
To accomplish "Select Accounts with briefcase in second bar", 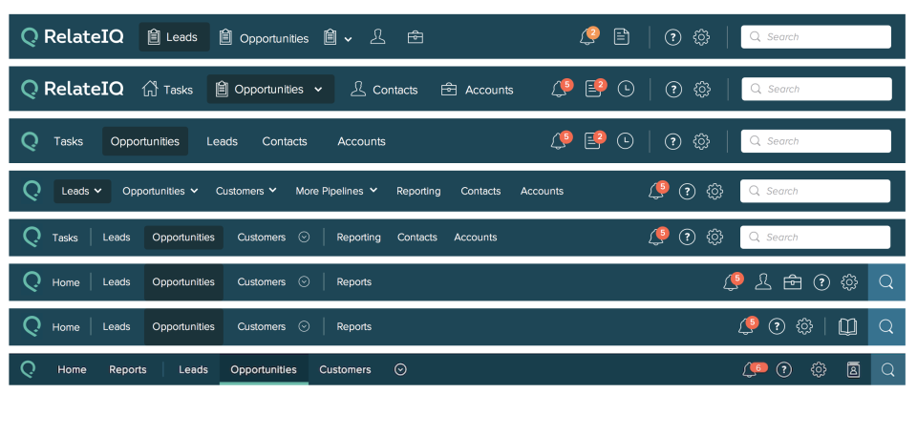I will click(478, 90).
